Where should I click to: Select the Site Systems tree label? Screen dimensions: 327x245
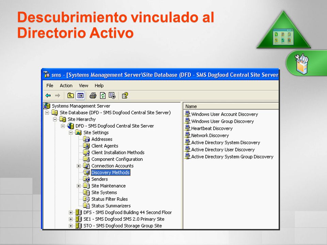(104, 193)
